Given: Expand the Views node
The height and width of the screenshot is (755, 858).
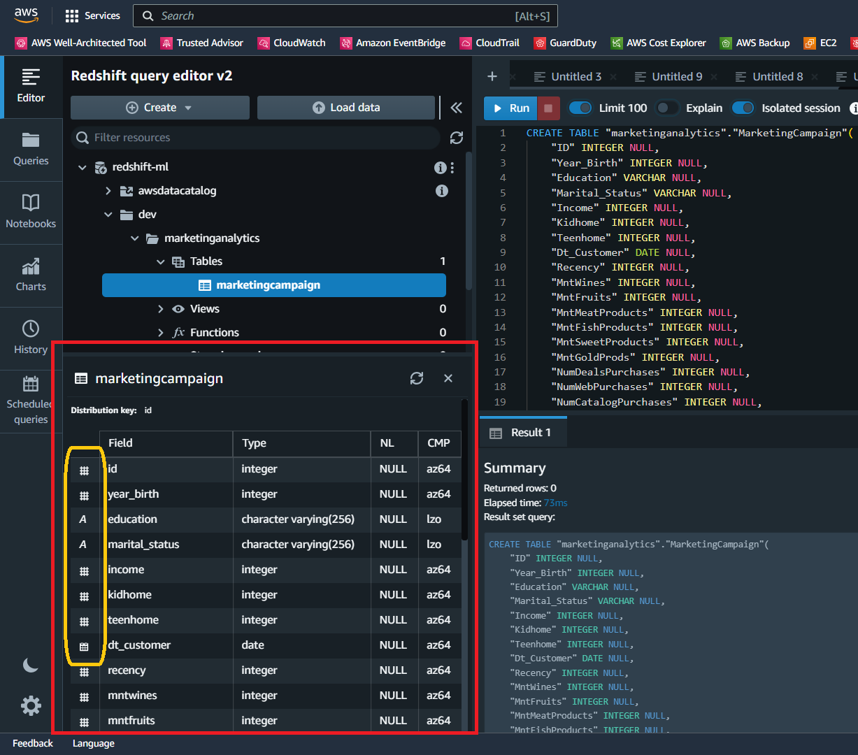Looking at the screenshot, I should pyautogui.click(x=161, y=309).
